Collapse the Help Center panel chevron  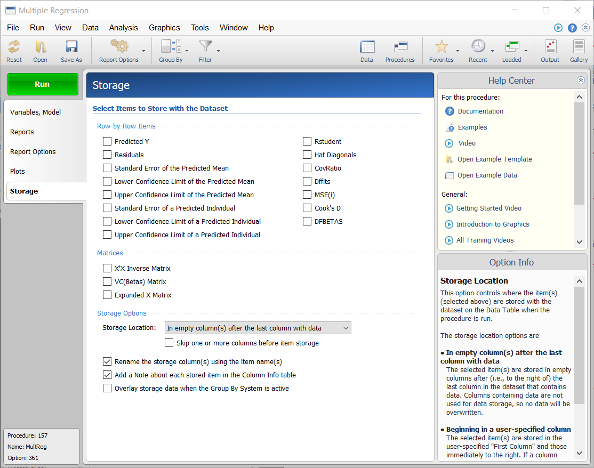click(x=581, y=80)
